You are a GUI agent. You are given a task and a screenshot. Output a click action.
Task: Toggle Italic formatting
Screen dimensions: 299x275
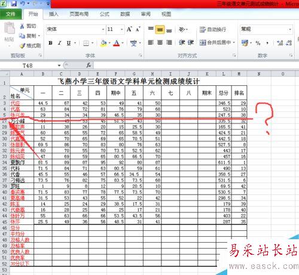pos(59,43)
